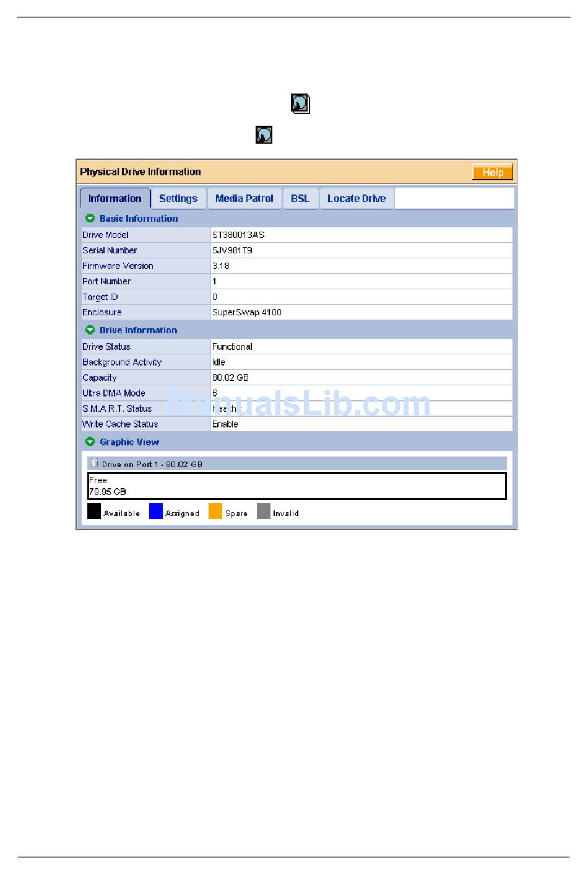
Task: Click the Drive on Port 1 - 80.02 GB header
Action: pyautogui.click(x=297, y=463)
